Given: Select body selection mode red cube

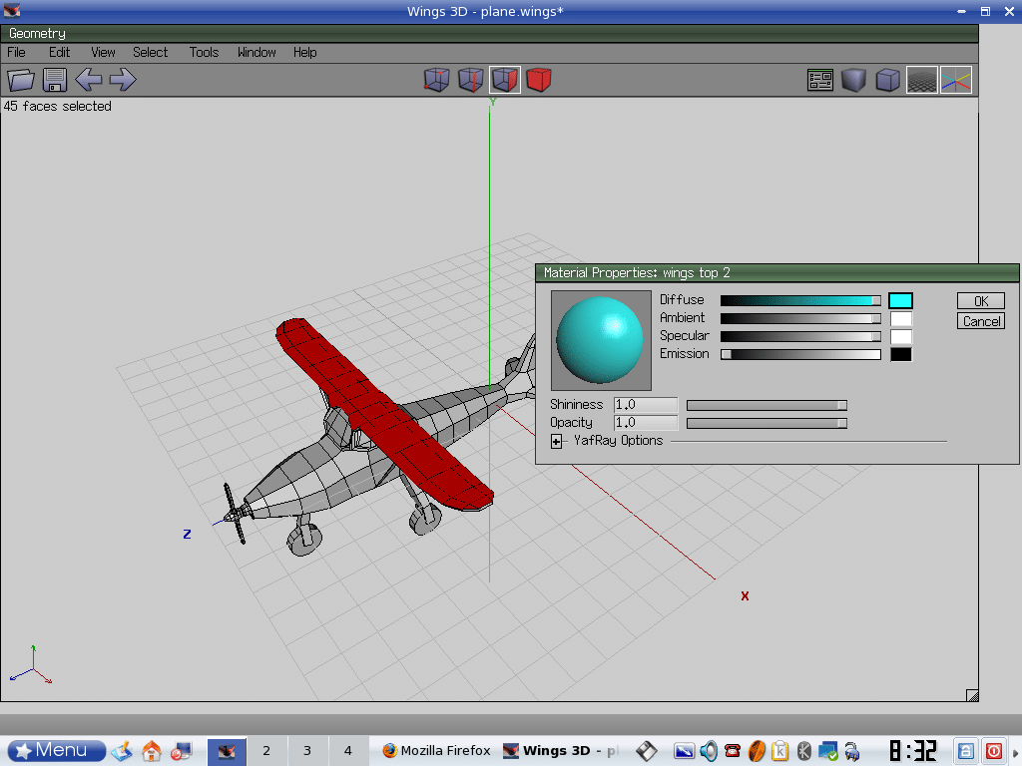Looking at the screenshot, I should tap(539, 80).
